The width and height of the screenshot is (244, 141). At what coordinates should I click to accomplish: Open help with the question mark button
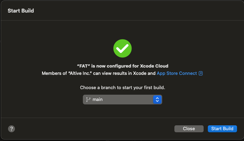click(x=11, y=129)
